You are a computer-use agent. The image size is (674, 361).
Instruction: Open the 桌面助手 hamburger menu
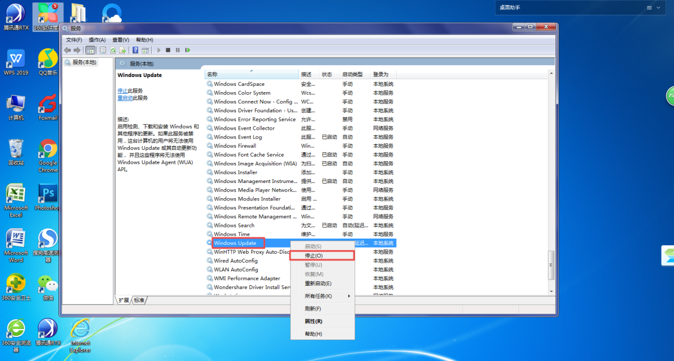tap(650, 8)
